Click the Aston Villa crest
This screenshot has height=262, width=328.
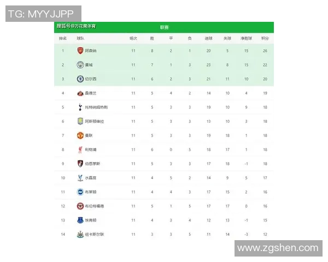[80, 121]
